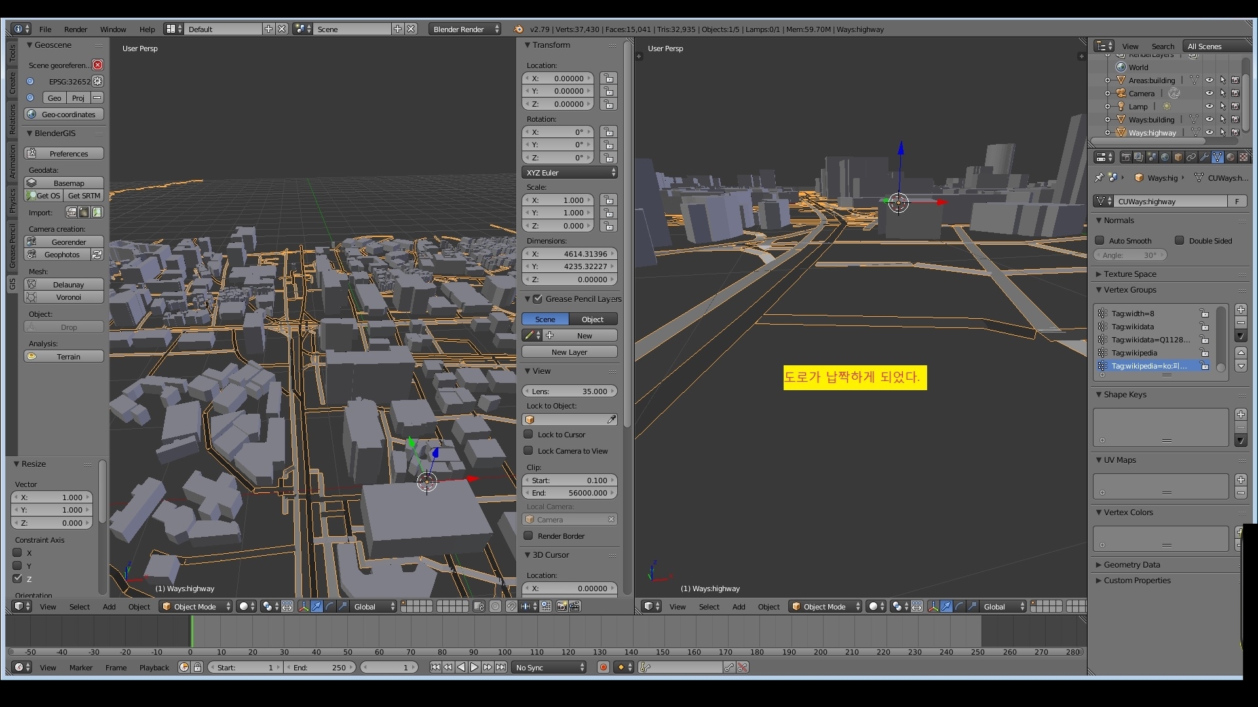
Task: Toggle the Grease Pencil Layers checkbox
Action: pos(537,299)
